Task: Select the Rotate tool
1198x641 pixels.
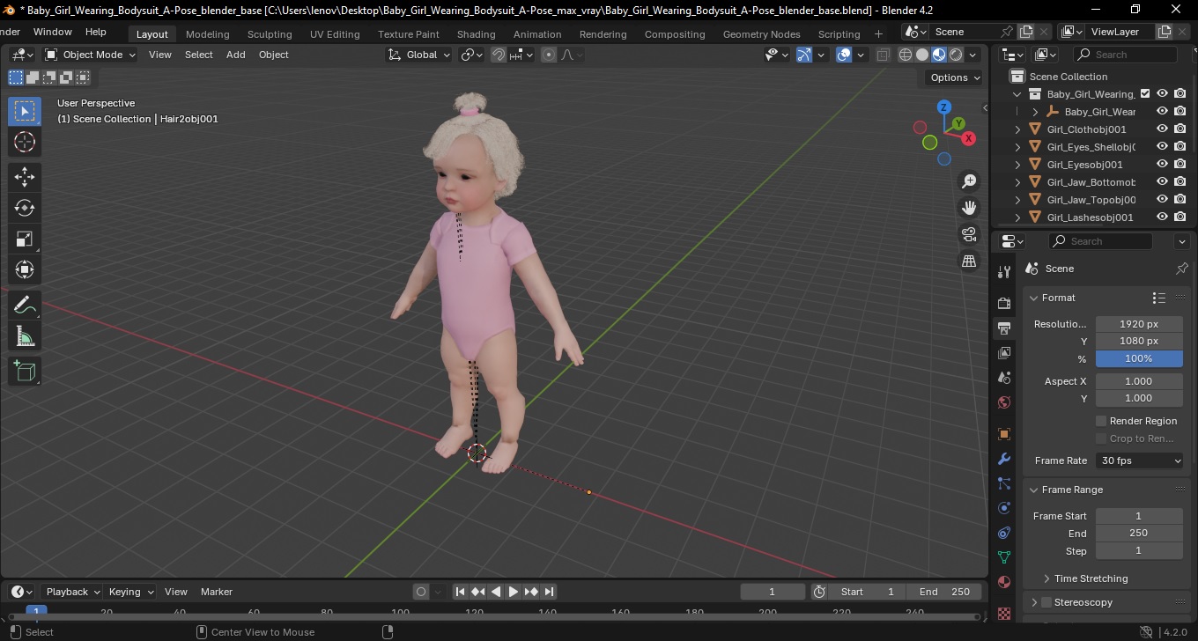Action: (25, 208)
